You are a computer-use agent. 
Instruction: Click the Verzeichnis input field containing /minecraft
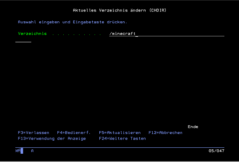(167, 34)
